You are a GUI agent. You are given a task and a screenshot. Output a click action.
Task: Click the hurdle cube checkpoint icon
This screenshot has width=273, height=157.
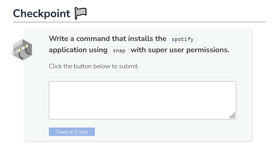pyautogui.click(x=22, y=50)
